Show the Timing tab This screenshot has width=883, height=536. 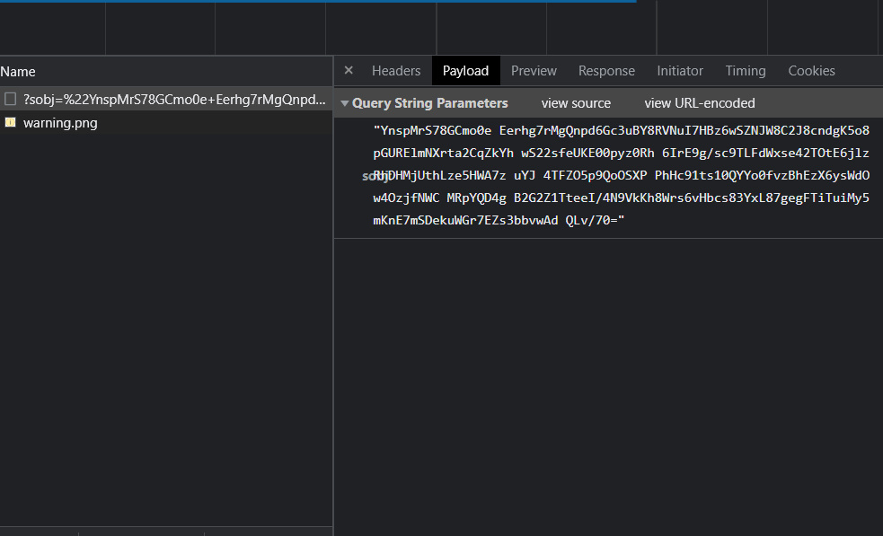746,71
